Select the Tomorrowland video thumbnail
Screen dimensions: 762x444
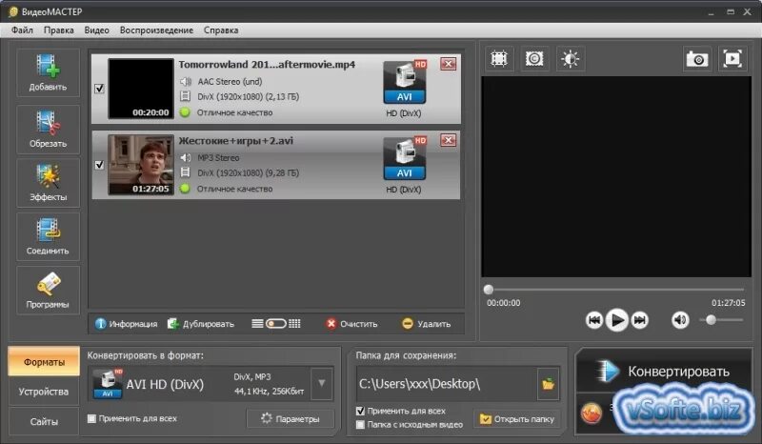click(x=141, y=89)
